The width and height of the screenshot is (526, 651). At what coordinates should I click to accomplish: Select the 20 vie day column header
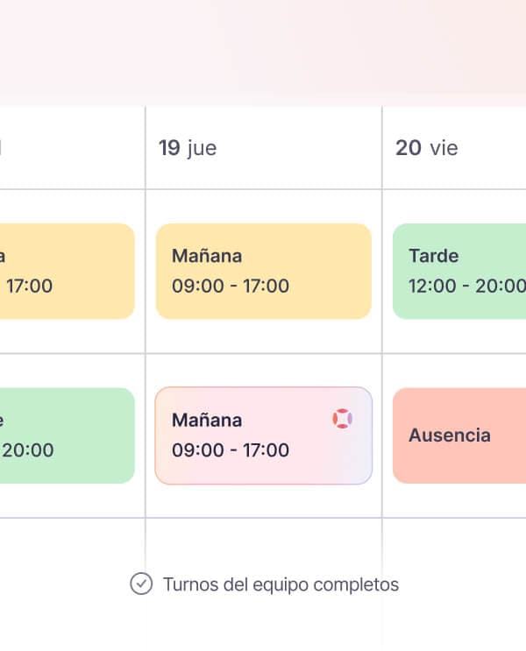click(x=427, y=148)
